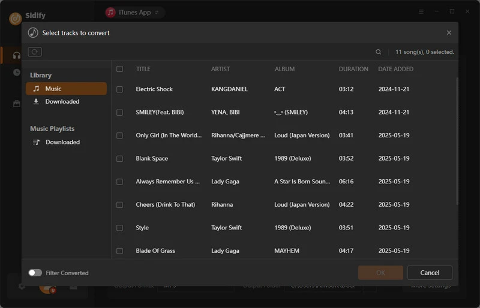
Task: Open the hamburger menu in Sidify title bar
Action: coord(421,11)
